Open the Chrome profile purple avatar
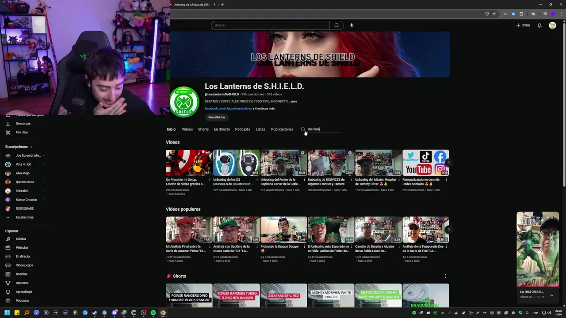 tap(553, 14)
